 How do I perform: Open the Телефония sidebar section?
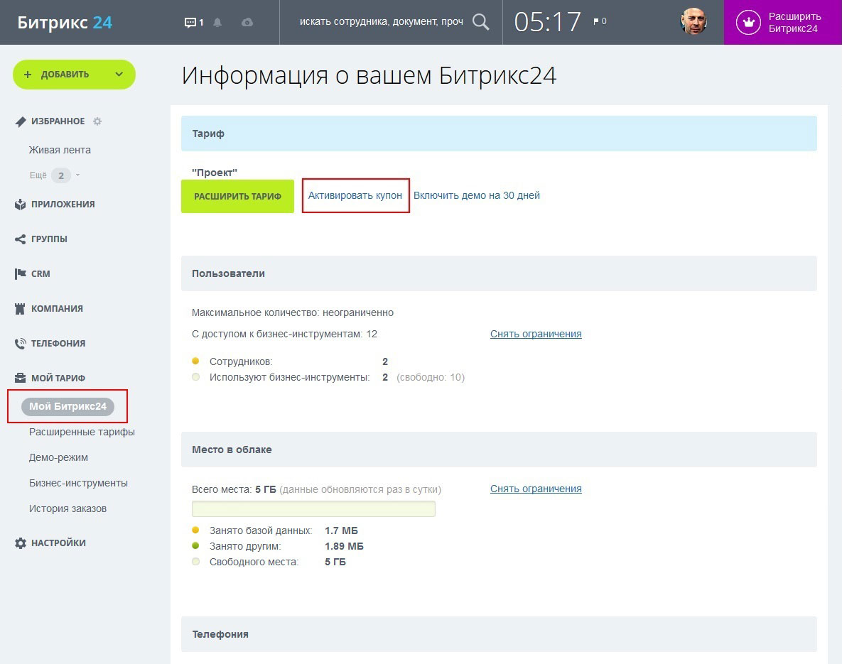click(x=58, y=344)
